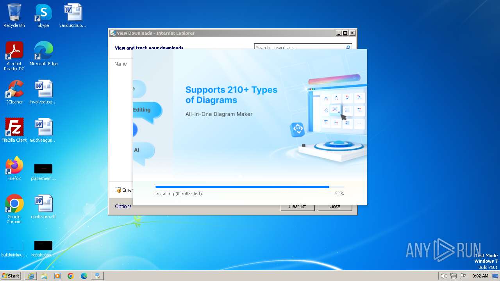Open the qualitypre.rtf document icon

pyautogui.click(x=43, y=207)
